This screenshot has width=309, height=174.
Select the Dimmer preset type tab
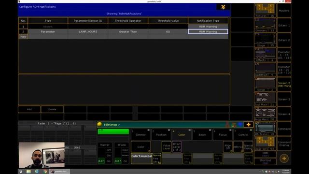click(140, 134)
